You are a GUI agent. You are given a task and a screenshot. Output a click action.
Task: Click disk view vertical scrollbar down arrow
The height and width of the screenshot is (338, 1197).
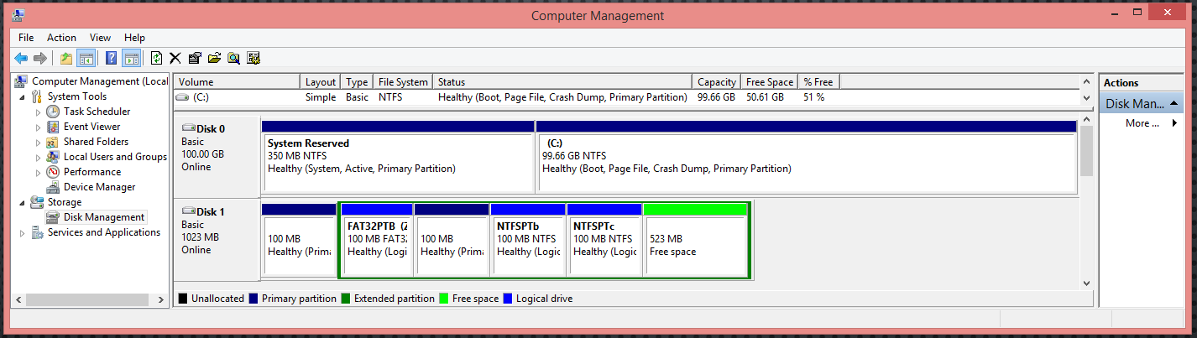point(1086,283)
